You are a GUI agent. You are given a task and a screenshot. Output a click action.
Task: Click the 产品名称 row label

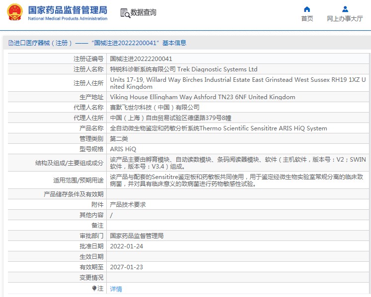pos(91,128)
